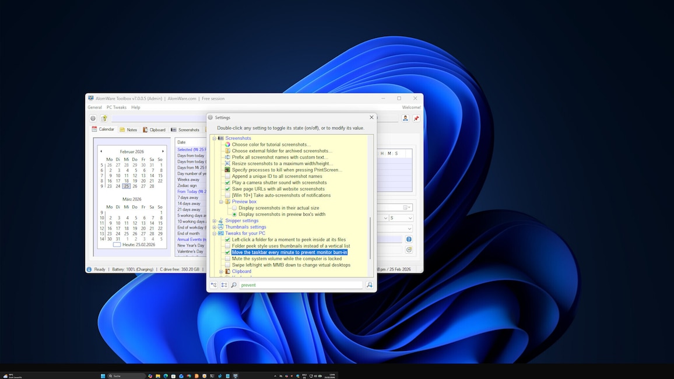Select Display screenshots in their actual size
The height and width of the screenshot is (379, 674).
coord(234,208)
